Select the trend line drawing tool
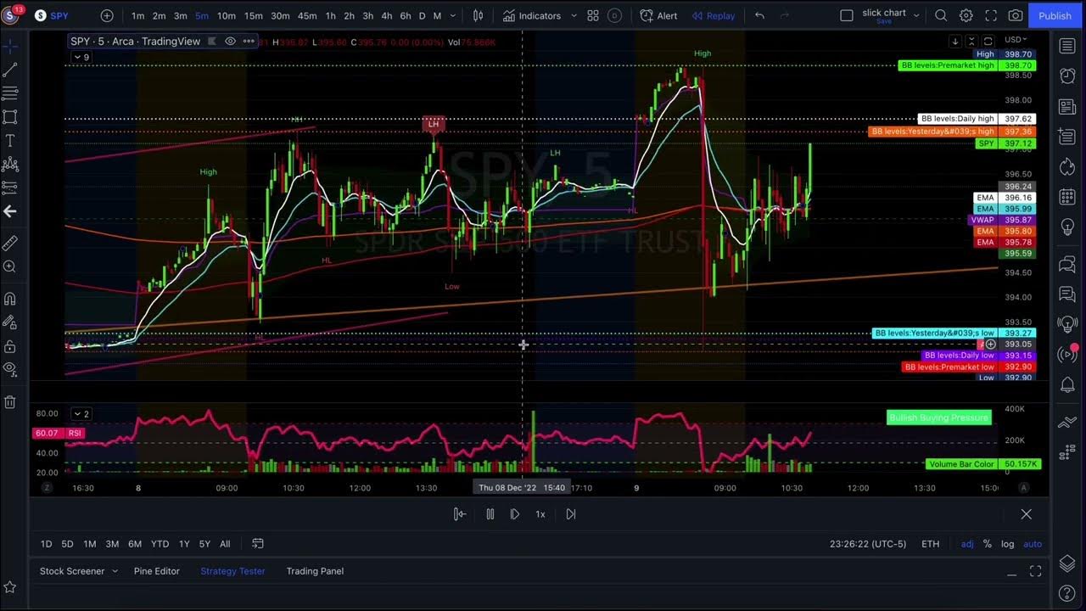 pos(10,70)
